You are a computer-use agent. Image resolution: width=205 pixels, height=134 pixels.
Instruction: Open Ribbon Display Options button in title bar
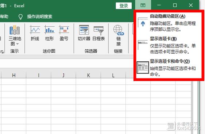tap(143, 5)
